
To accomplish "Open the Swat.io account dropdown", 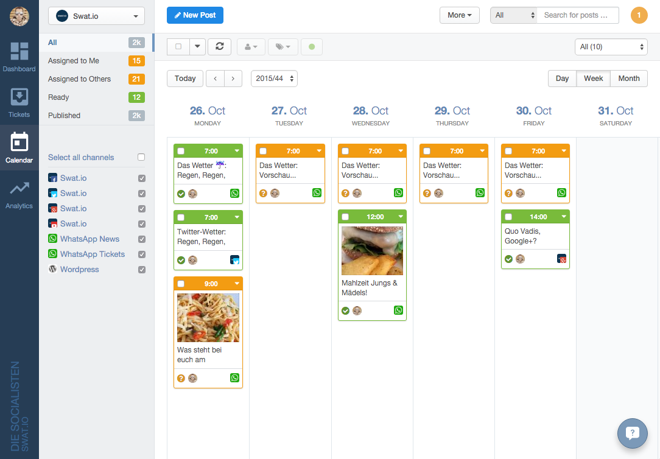I will click(x=96, y=16).
